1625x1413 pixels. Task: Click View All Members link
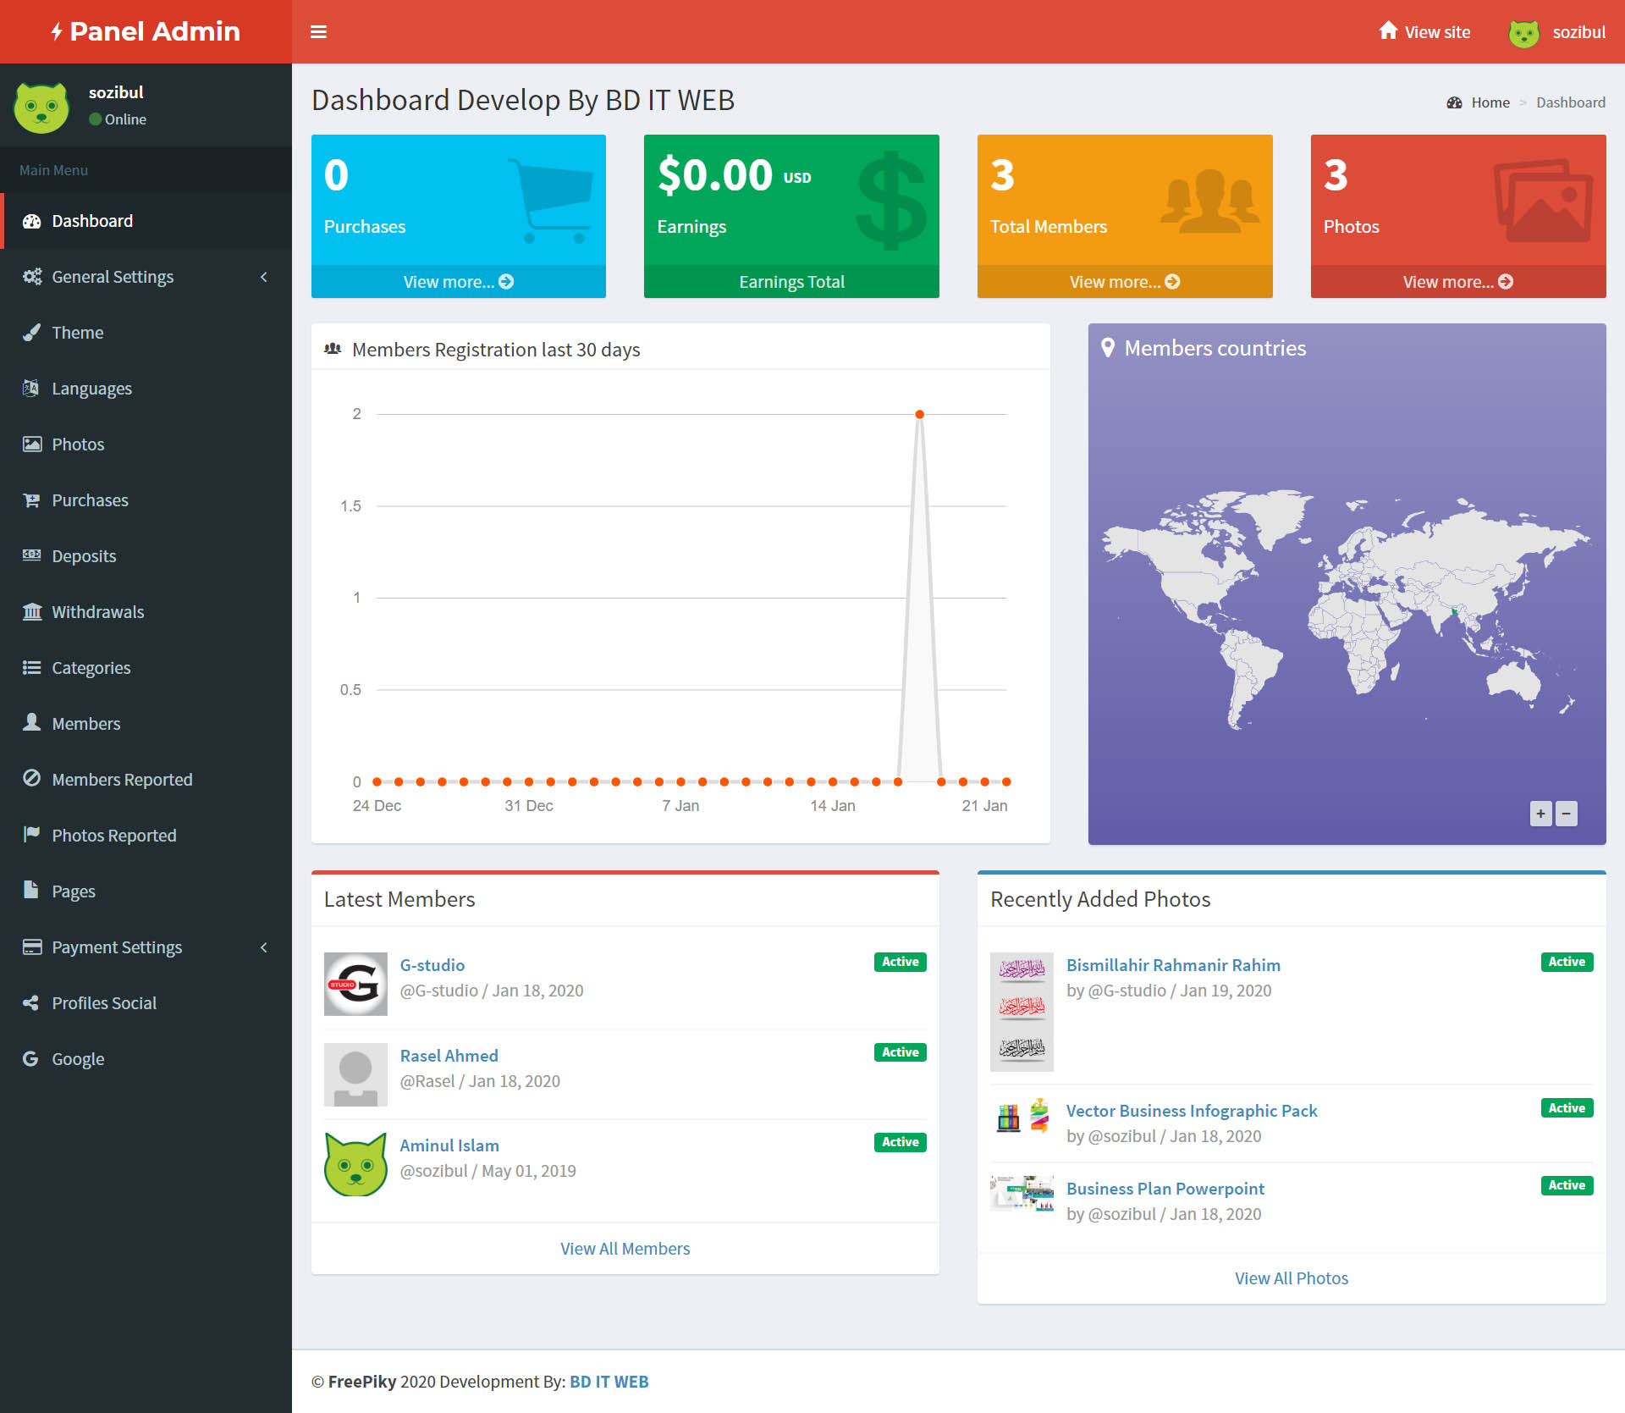click(625, 1249)
